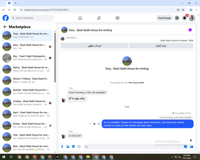Image resolution: width=200 pixels, height=160 pixels.
Task: Click Tony's large center profile picture
Action: pos(127,61)
